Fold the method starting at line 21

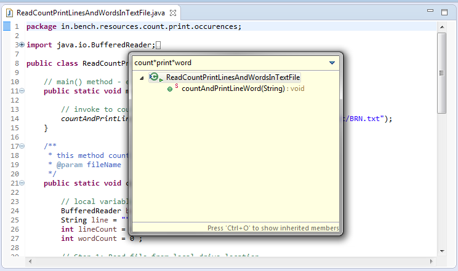22,183
